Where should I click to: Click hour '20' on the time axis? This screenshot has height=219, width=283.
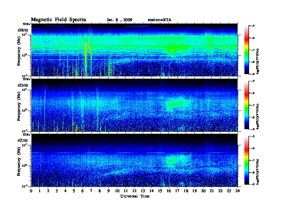click(203, 191)
